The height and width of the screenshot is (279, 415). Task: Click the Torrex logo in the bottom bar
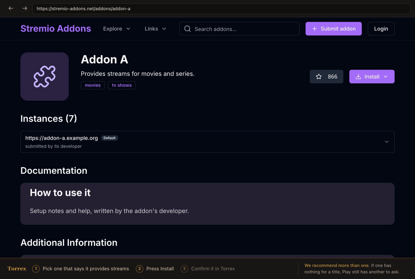17,269
